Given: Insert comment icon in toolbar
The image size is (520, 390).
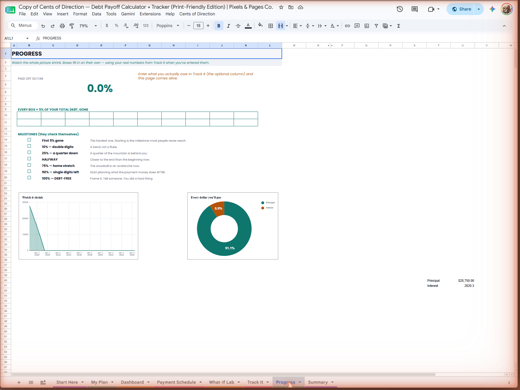Looking at the screenshot, I should point(357,26).
